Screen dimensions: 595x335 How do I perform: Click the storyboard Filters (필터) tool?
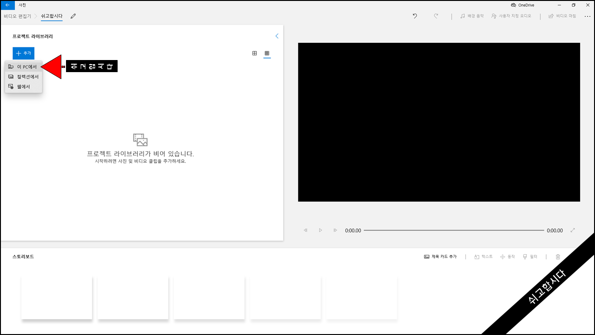click(x=530, y=257)
